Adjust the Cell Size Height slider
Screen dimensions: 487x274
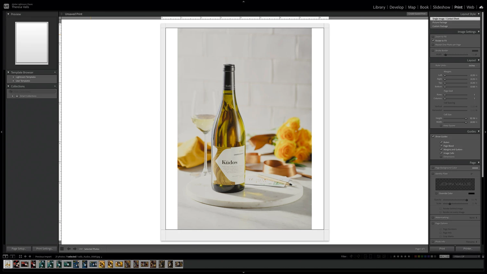pos(466,118)
